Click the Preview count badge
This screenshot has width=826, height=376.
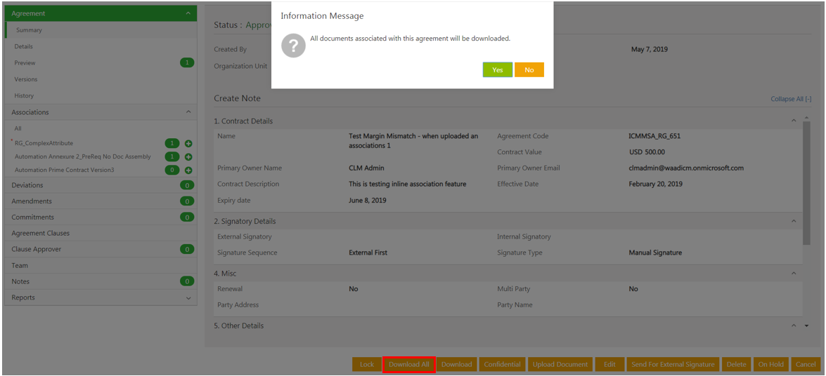coord(186,63)
